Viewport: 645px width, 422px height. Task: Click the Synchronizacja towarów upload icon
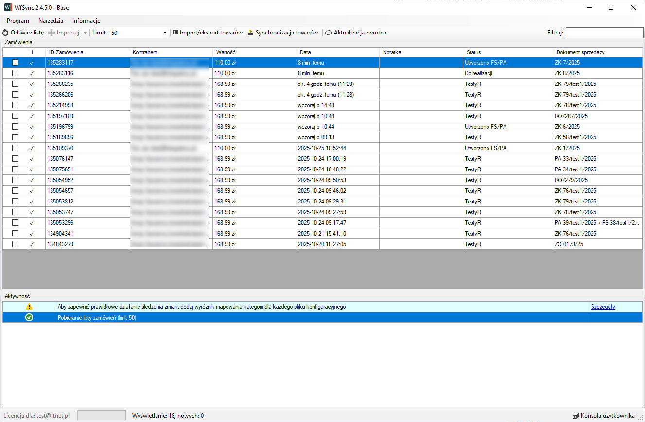250,33
